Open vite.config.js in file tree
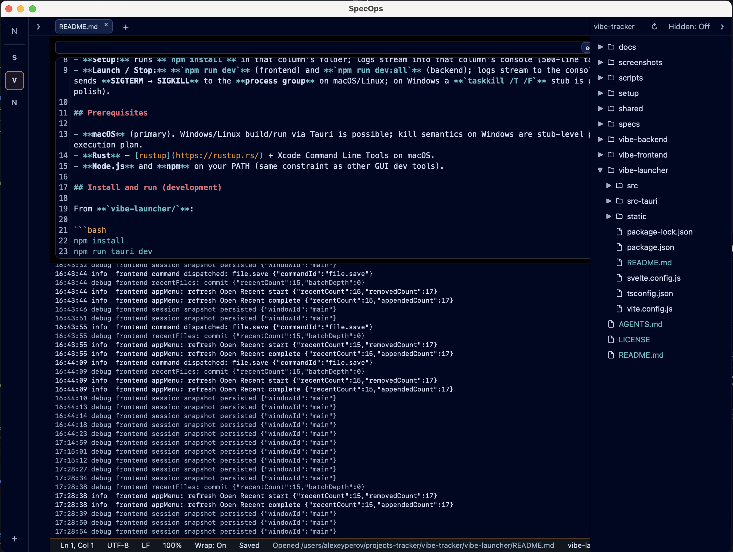 point(650,309)
